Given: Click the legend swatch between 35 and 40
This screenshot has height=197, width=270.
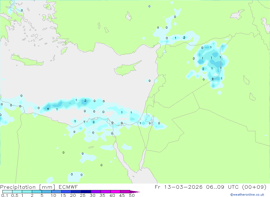Looking at the screenshot, I should point(106,192).
